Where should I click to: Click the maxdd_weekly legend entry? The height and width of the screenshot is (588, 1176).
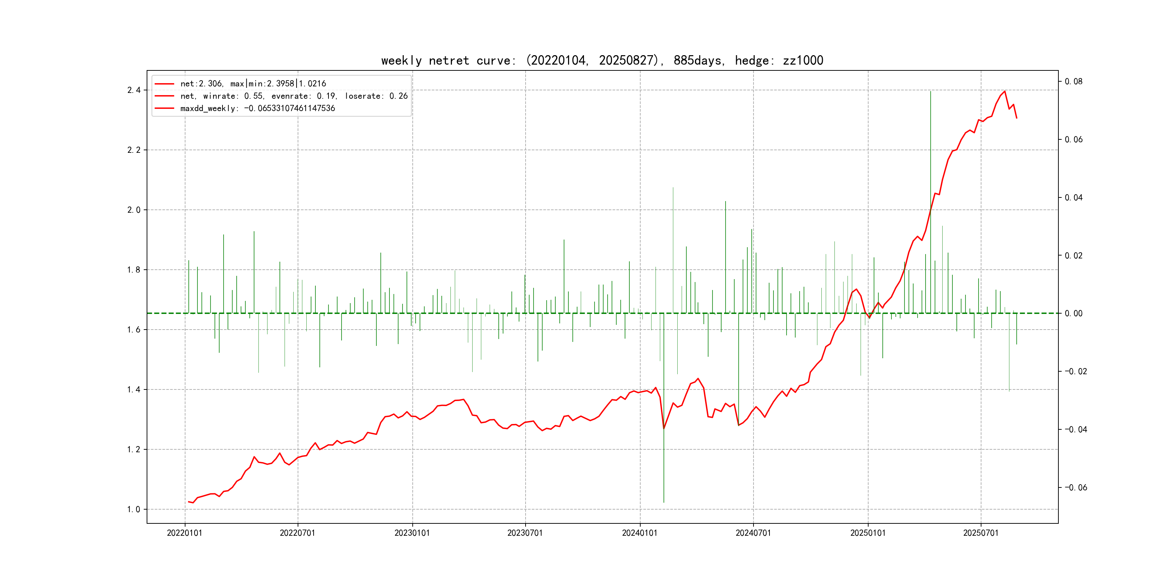(x=257, y=108)
